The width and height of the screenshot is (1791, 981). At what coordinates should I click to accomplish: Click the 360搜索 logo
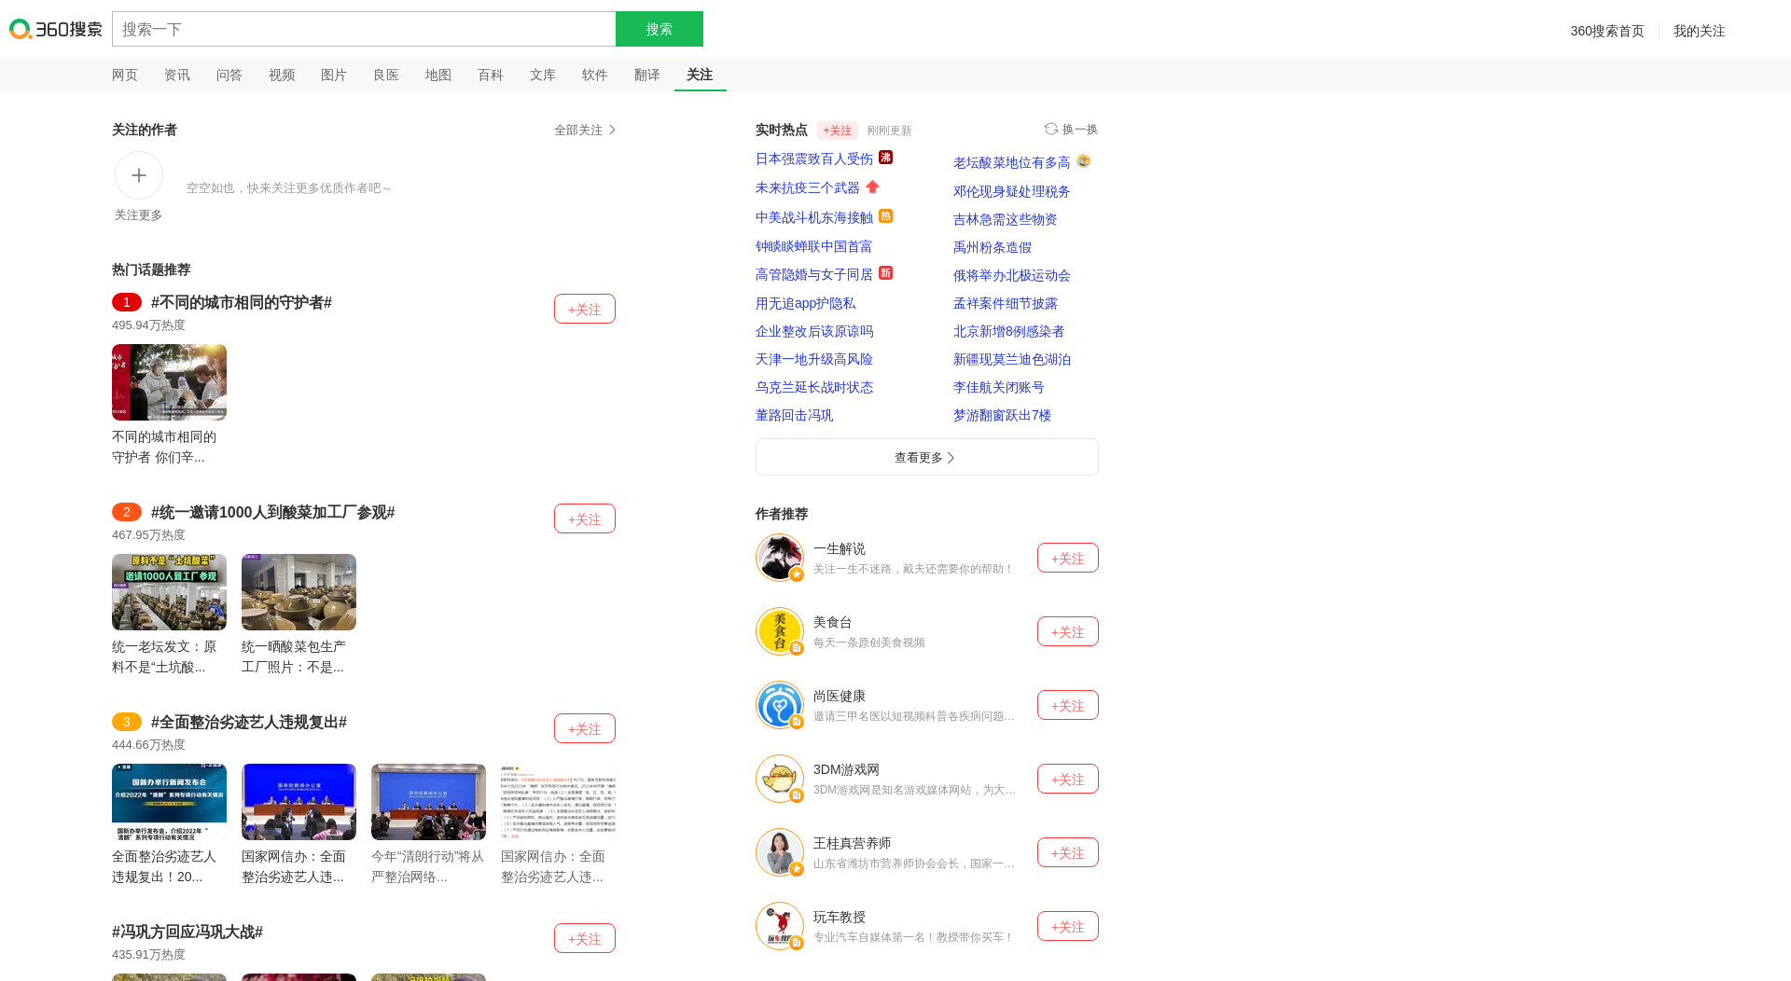click(x=56, y=29)
